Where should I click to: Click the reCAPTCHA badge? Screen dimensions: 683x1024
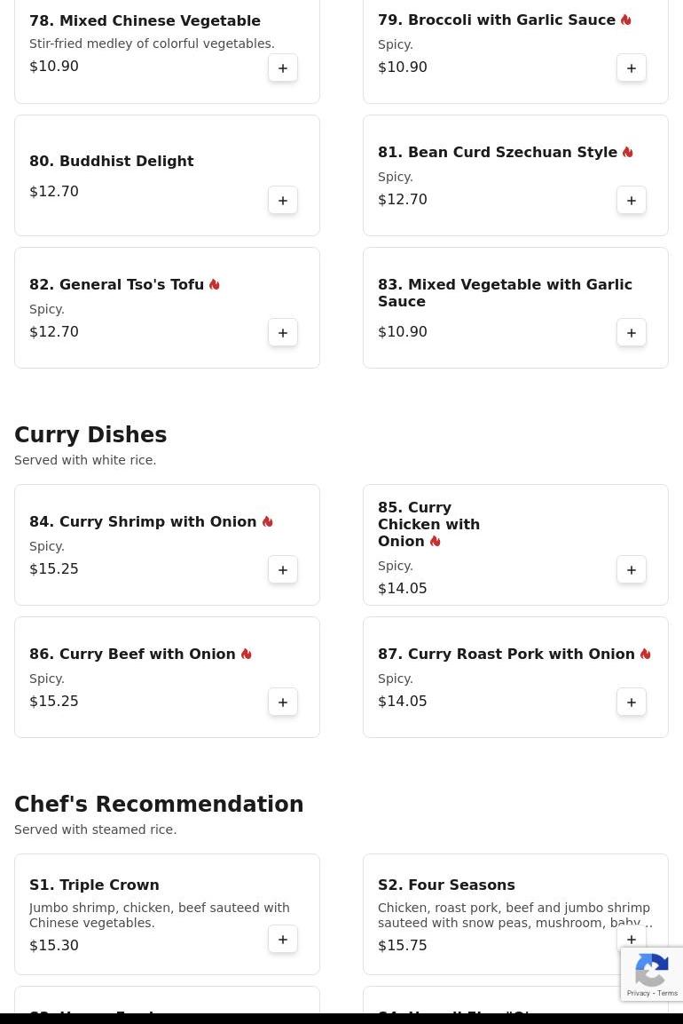click(x=652, y=974)
